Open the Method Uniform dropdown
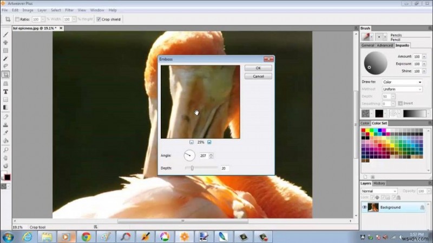Screen dimensions: 433x243 [402, 89]
